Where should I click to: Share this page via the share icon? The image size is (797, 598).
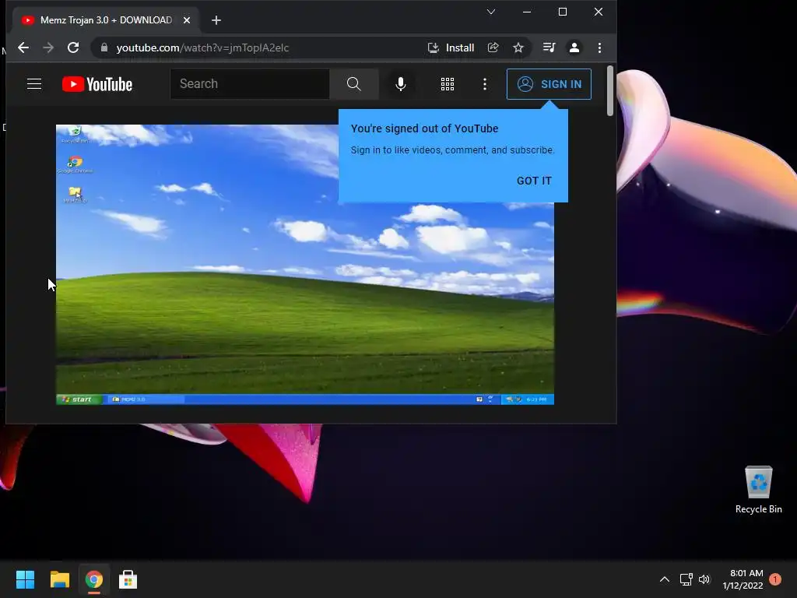coord(493,47)
